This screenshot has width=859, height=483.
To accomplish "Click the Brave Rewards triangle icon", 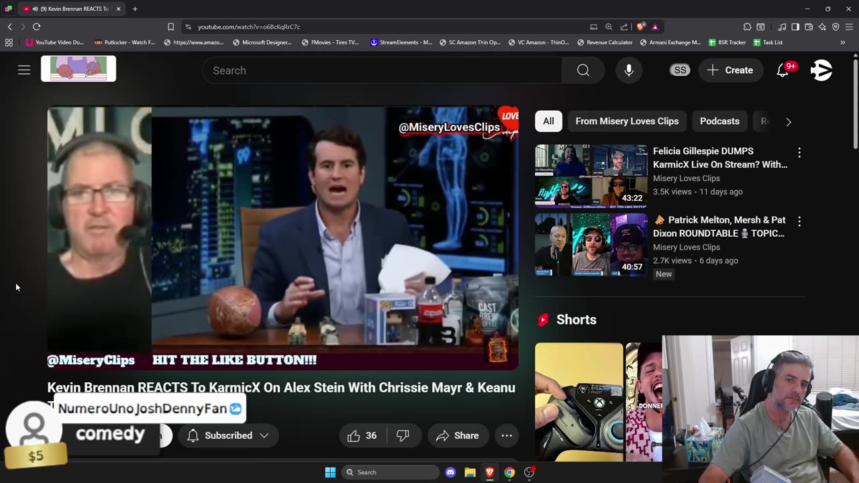I will [655, 27].
